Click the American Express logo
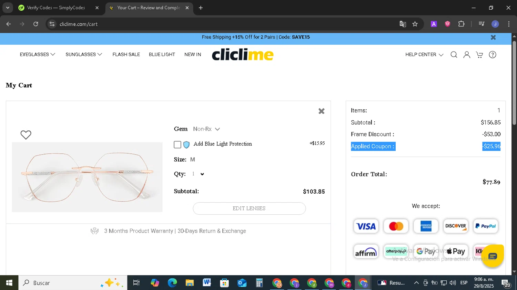The image size is (517, 290). (x=426, y=226)
